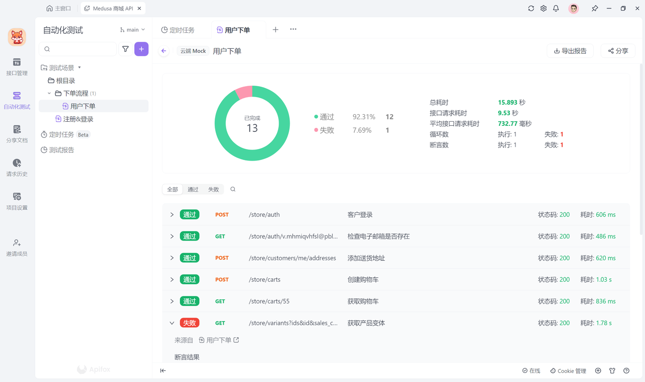Switch to the 用户下单 tab

(233, 30)
